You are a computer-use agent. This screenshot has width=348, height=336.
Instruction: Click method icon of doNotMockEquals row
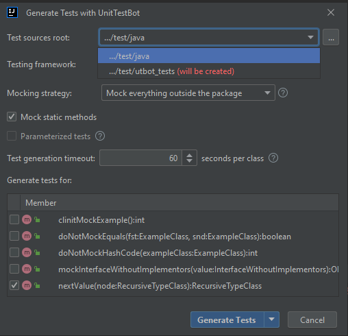coord(27,236)
